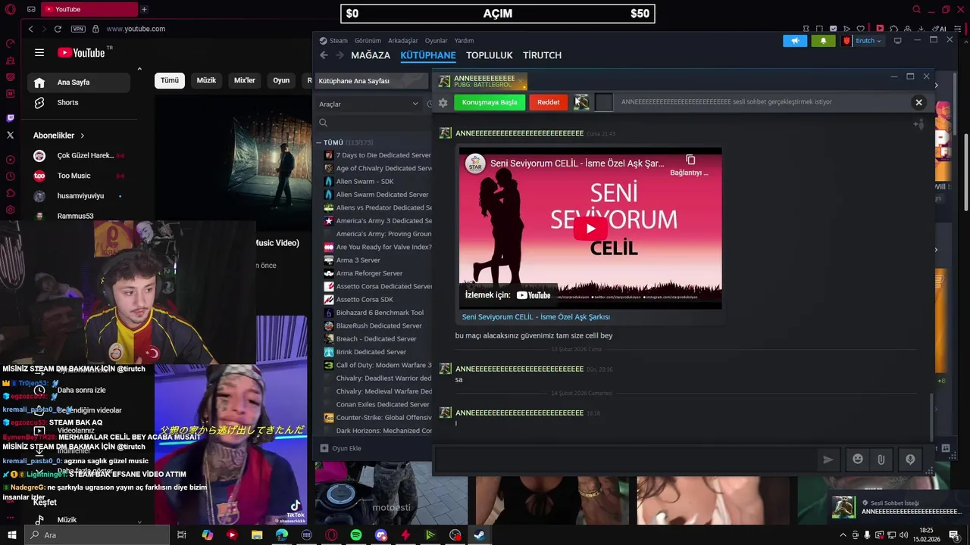The height and width of the screenshot is (545, 970).
Task: Search Steam library magnifier icon
Action: click(x=323, y=123)
